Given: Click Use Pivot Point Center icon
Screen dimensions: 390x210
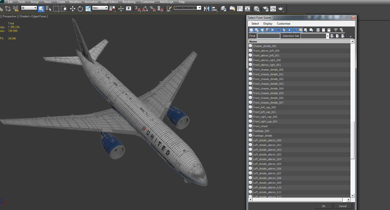Looking at the screenshot, I should pyautogui.click(x=112, y=9).
